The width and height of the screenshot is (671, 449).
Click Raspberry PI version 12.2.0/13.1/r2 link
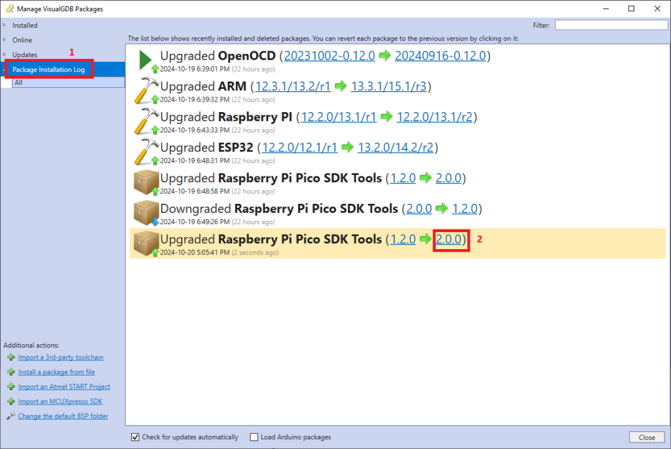[434, 117]
